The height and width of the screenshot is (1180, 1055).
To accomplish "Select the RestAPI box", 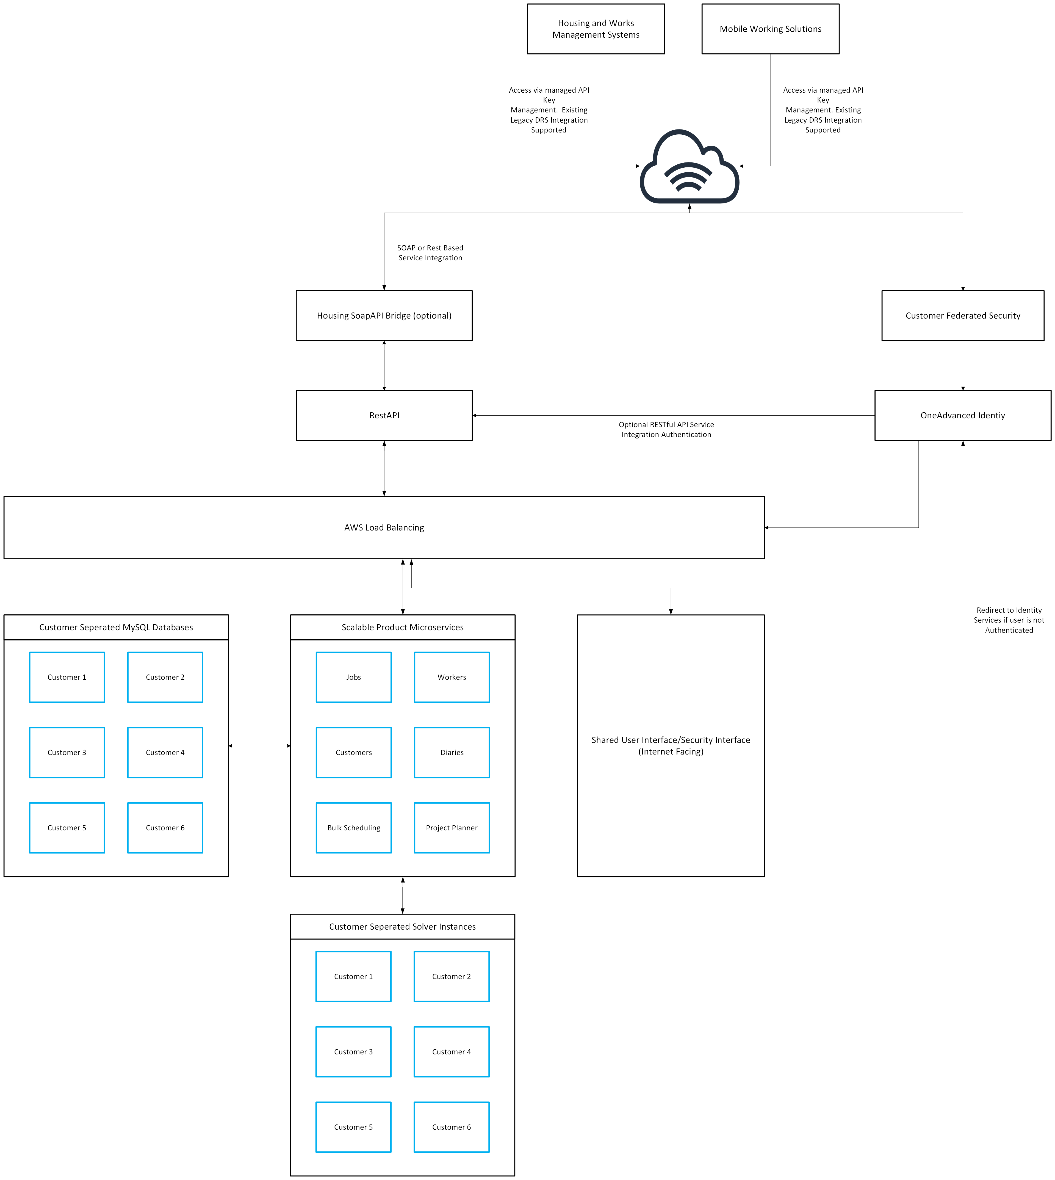I will 384,415.
